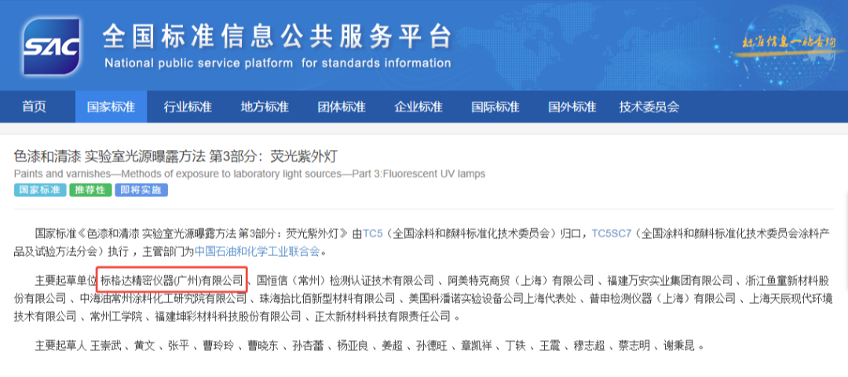Open the TC5 committee link

373,234
